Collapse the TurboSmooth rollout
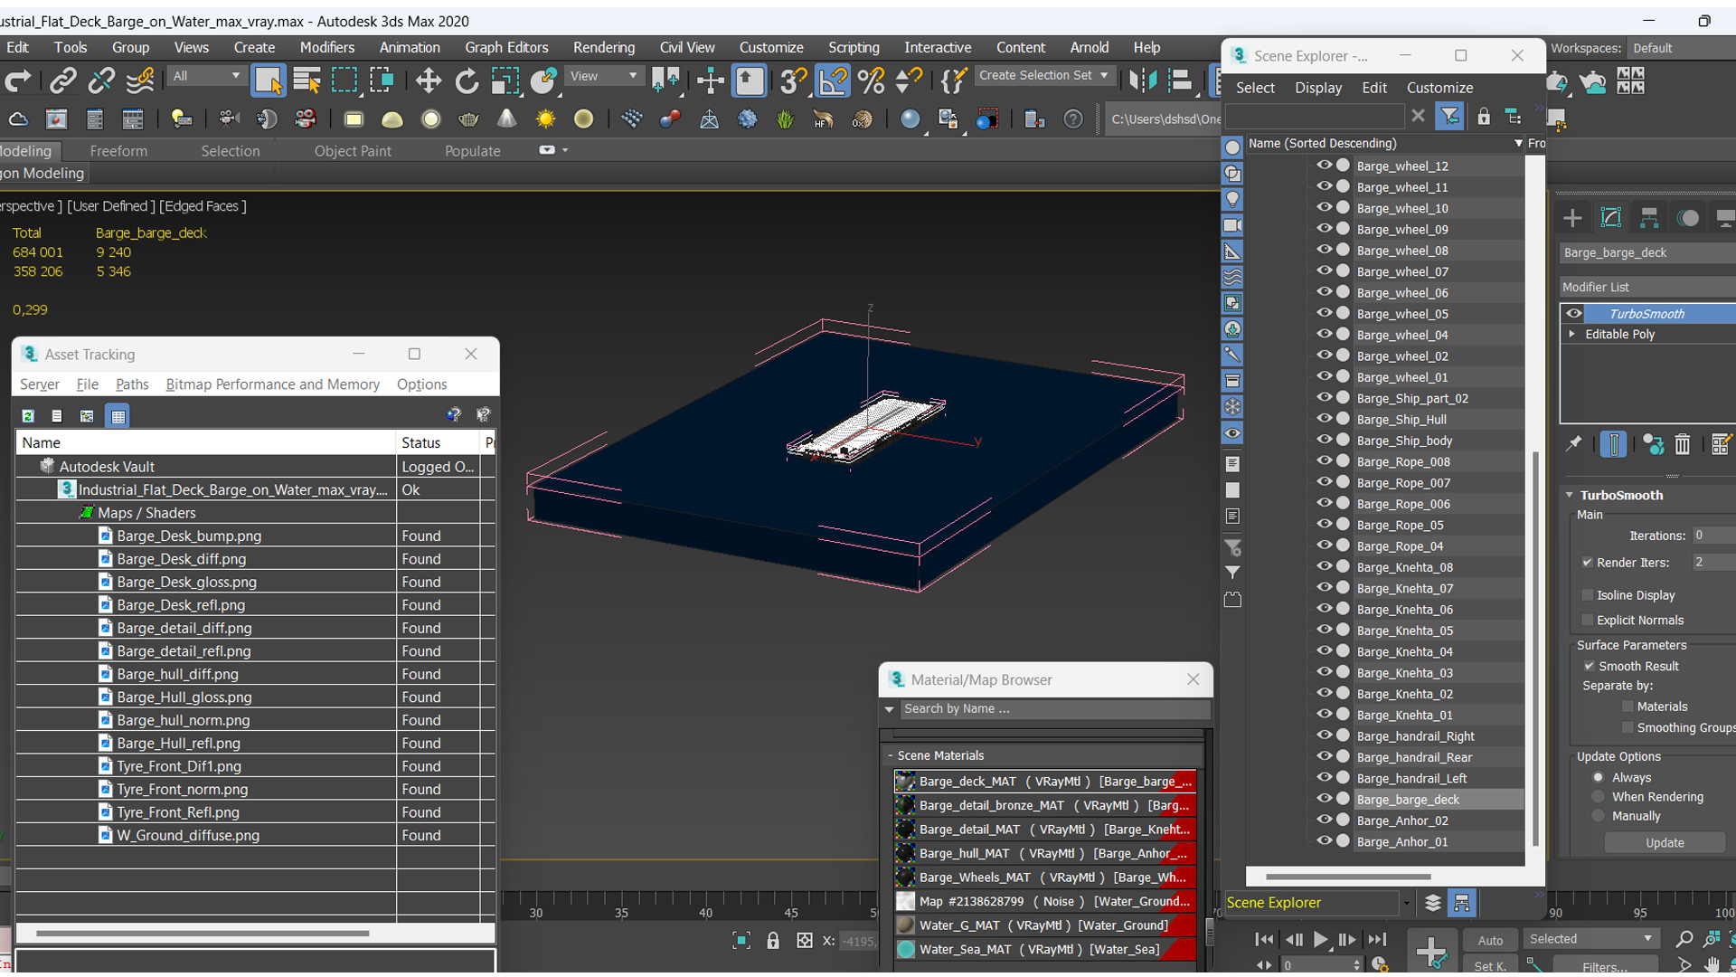 (1570, 495)
